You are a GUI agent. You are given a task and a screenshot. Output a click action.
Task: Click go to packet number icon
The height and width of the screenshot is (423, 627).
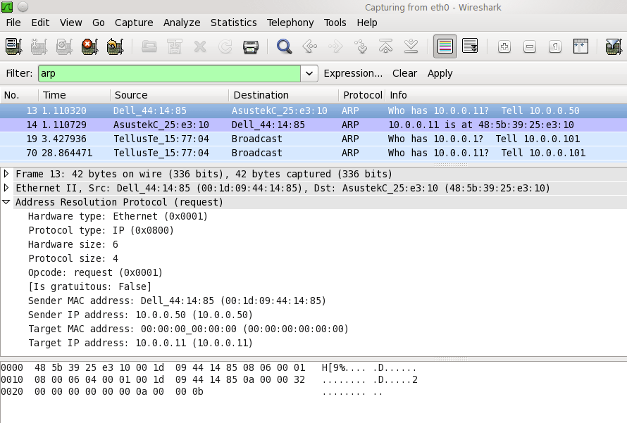pyautogui.click(x=361, y=46)
